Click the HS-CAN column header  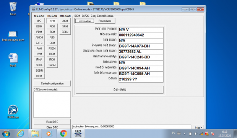point(52,16)
